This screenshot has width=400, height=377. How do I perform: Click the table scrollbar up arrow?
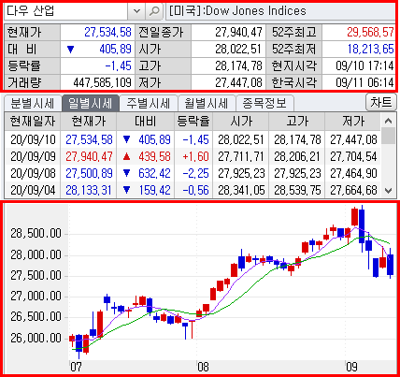[388, 121]
